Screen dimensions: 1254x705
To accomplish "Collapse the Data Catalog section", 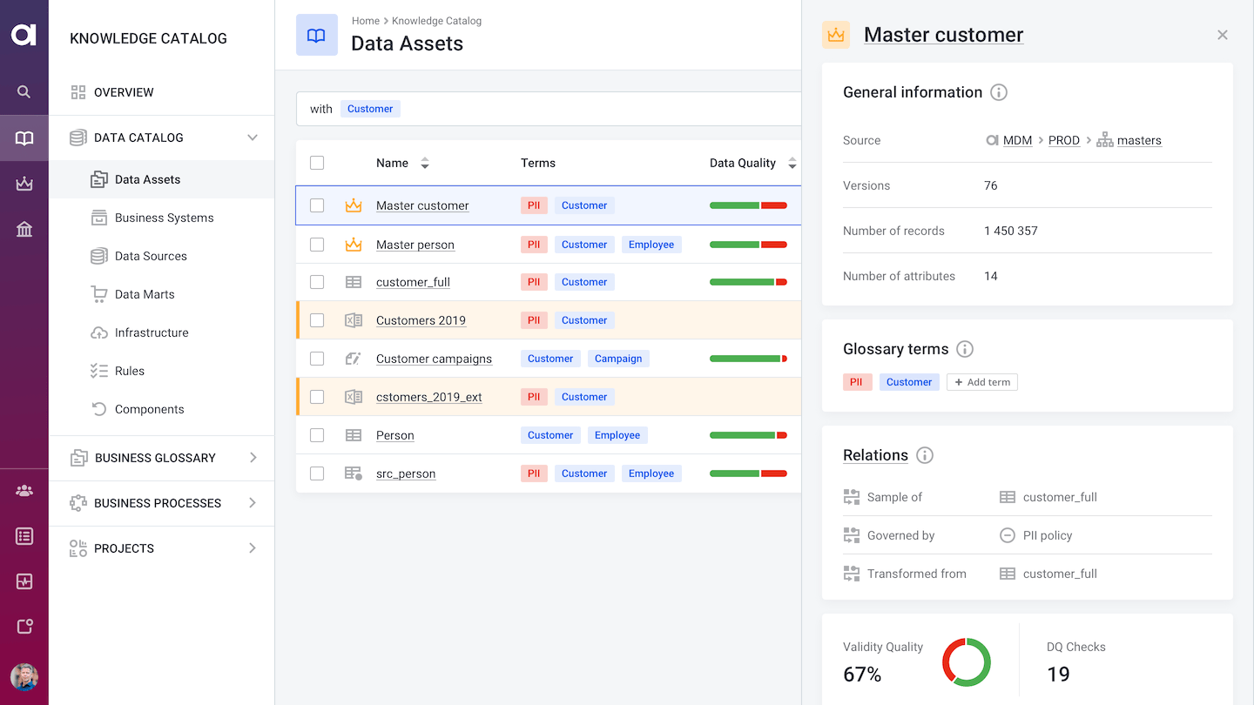I will pyautogui.click(x=253, y=137).
